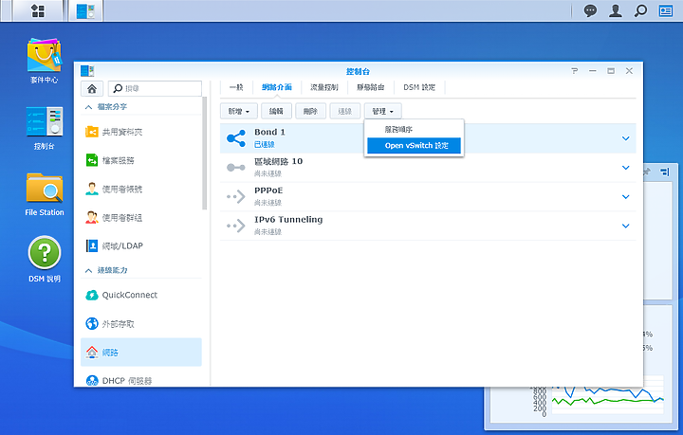Open the Shared Folder sidebar item
The image size is (683, 435).
point(141,132)
